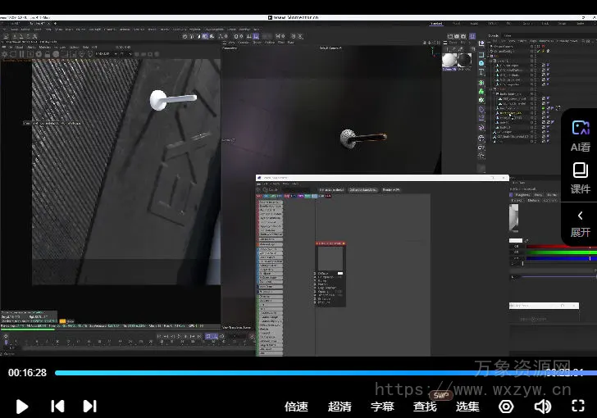Screen dimensions: 597x418
Task: Click the Diffuse color swatch on the material node
Action: [340, 273]
